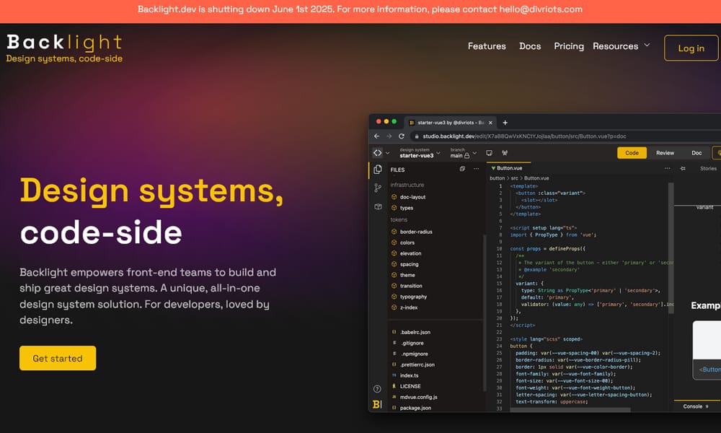The width and height of the screenshot is (721, 433).
Task: Click the lock icon next to the main branch
Action: [466, 155]
